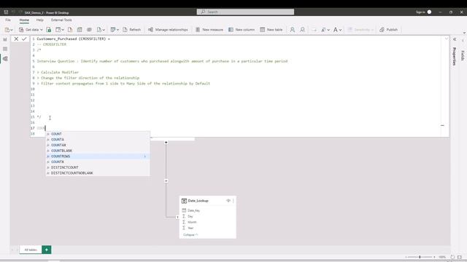Screen dimensions: 467x262
Task: Click the fit to screen icon
Action: pyautogui.click(x=460, y=257)
